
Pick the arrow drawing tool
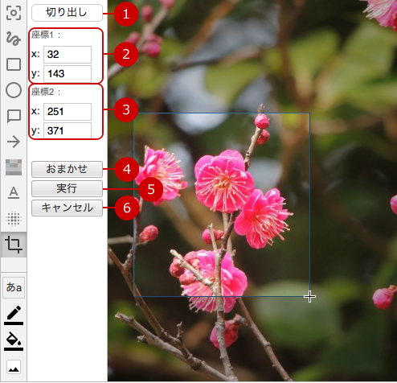pyautogui.click(x=14, y=142)
